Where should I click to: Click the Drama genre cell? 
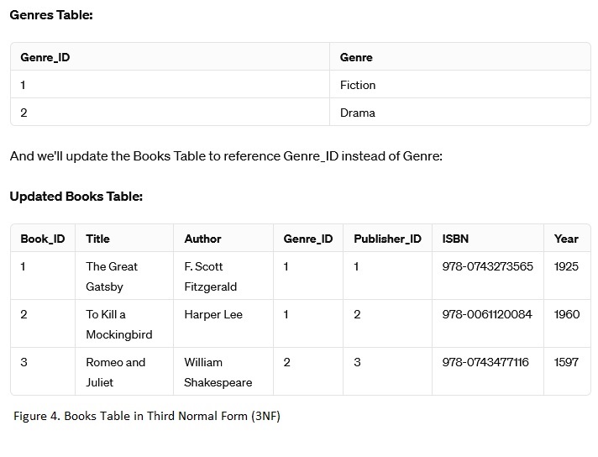(358, 113)
